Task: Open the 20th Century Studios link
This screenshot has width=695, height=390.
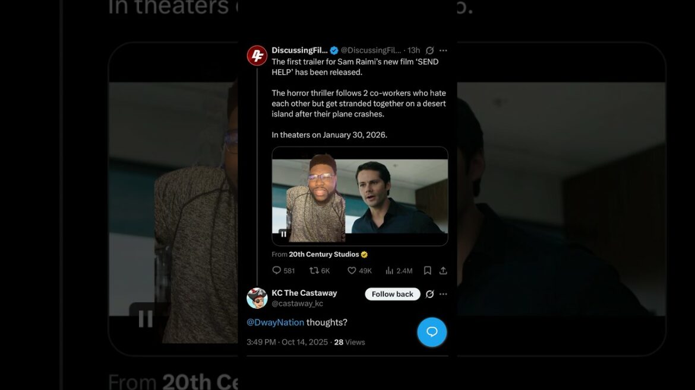Action: pos(324,254)
